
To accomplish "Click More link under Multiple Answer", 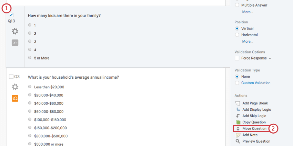I will pos(247,12).
